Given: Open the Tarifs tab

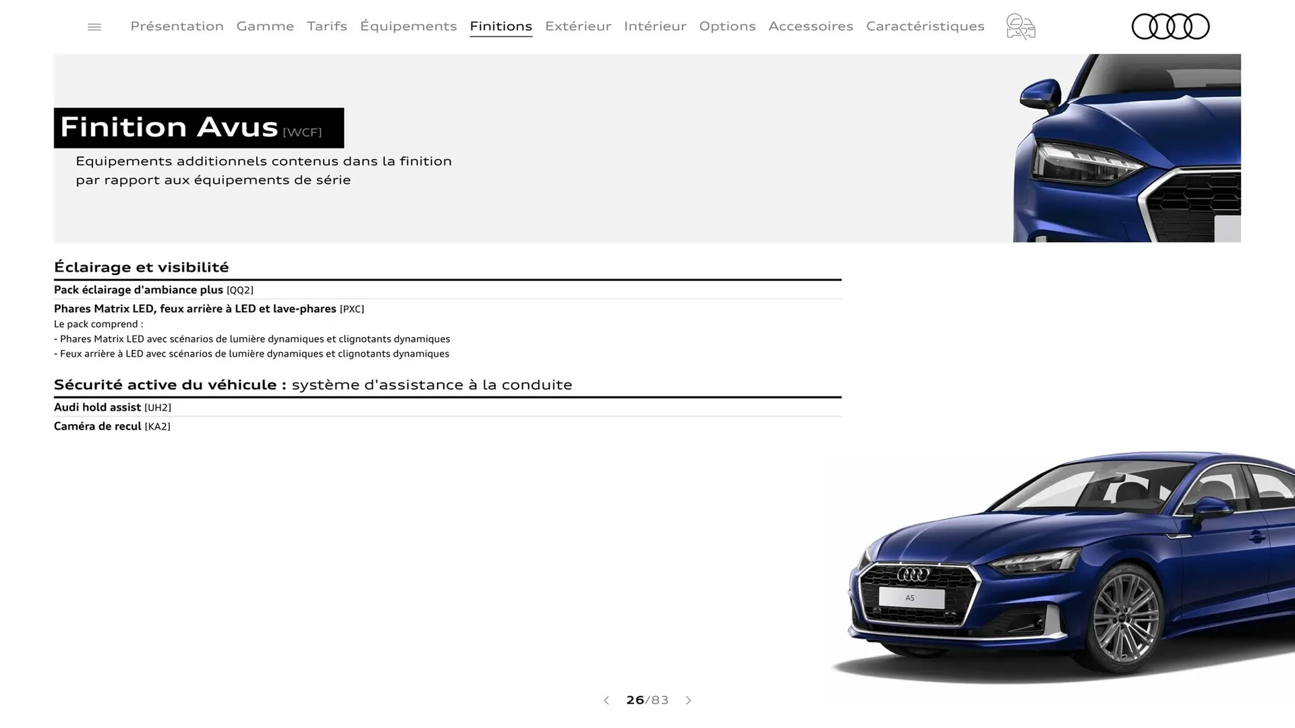Looking at the screenshot, I should (x=327, y=26).
